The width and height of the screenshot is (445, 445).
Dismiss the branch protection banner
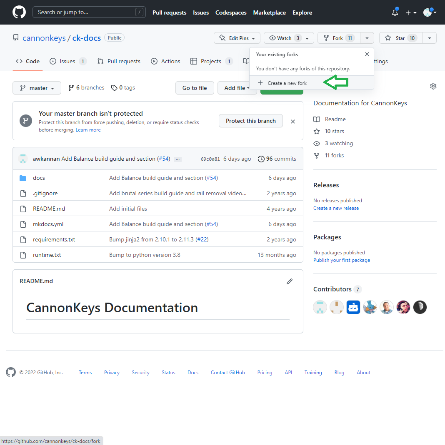tap(293, 122)
